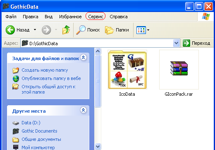Image resolution: width=215 pixels, height=150 pixels.
Task: Click the Gothic Documents folder icon
Action: [x=16, y=131]
